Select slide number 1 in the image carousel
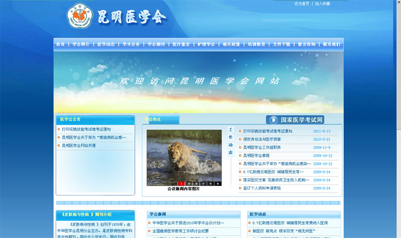 (x=181, y=183)
